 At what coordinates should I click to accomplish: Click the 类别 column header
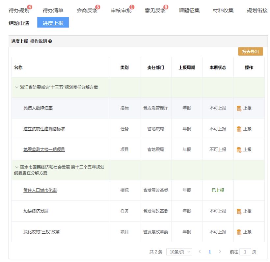click(x=124, y=67)
